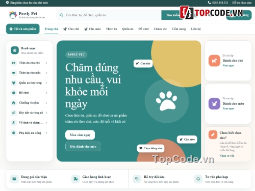Click the Mua sắm ngay button
This screenshot has width=255, height=191.
tap(80, 135)
